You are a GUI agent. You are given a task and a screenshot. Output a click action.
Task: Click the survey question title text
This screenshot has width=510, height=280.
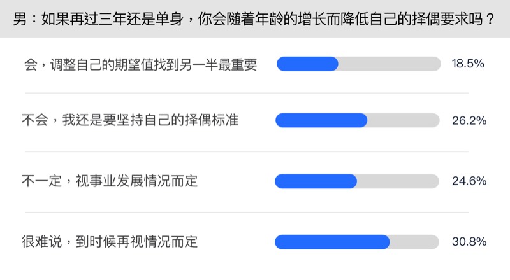pyautogui.click(x=254, y=18)
